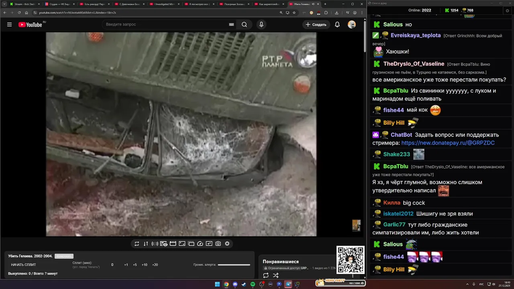Open the on-screen keyboard icon in search box

click(x=231, y=24)
